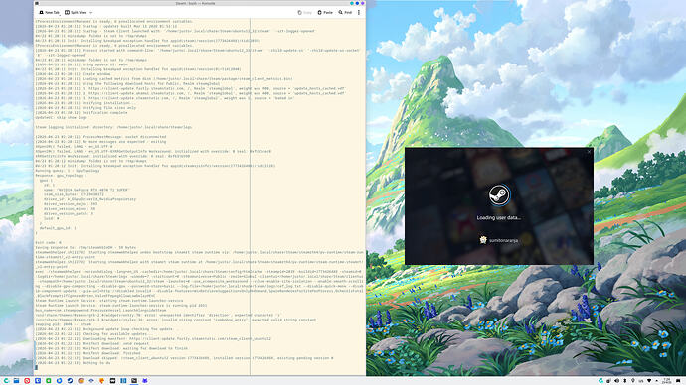This screenshot has width=686, height=385.
Task: Open the volume control in system tray
Action: [616, 381]
